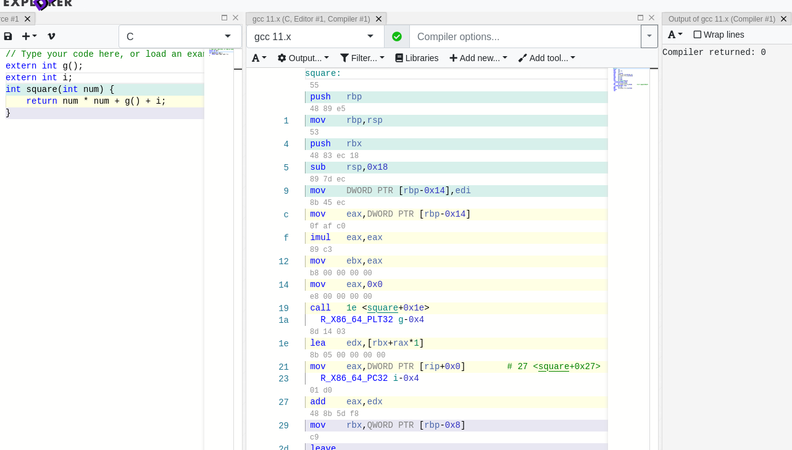Click the Compiler Explorer logo
The width and height of the screenshot is (792, 450).
coord(38,4)
